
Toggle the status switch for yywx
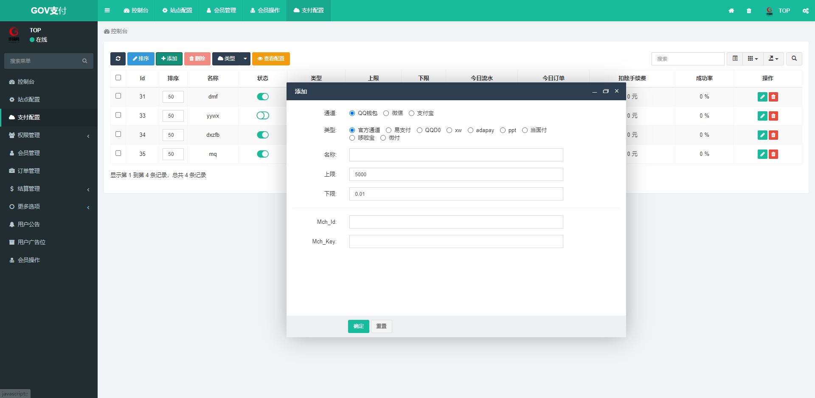tap(263, 116)
